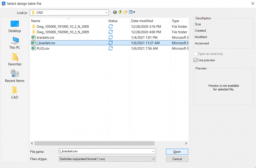Select Dwg_105000_192000_10_2_N_2009 folder name

63,32
